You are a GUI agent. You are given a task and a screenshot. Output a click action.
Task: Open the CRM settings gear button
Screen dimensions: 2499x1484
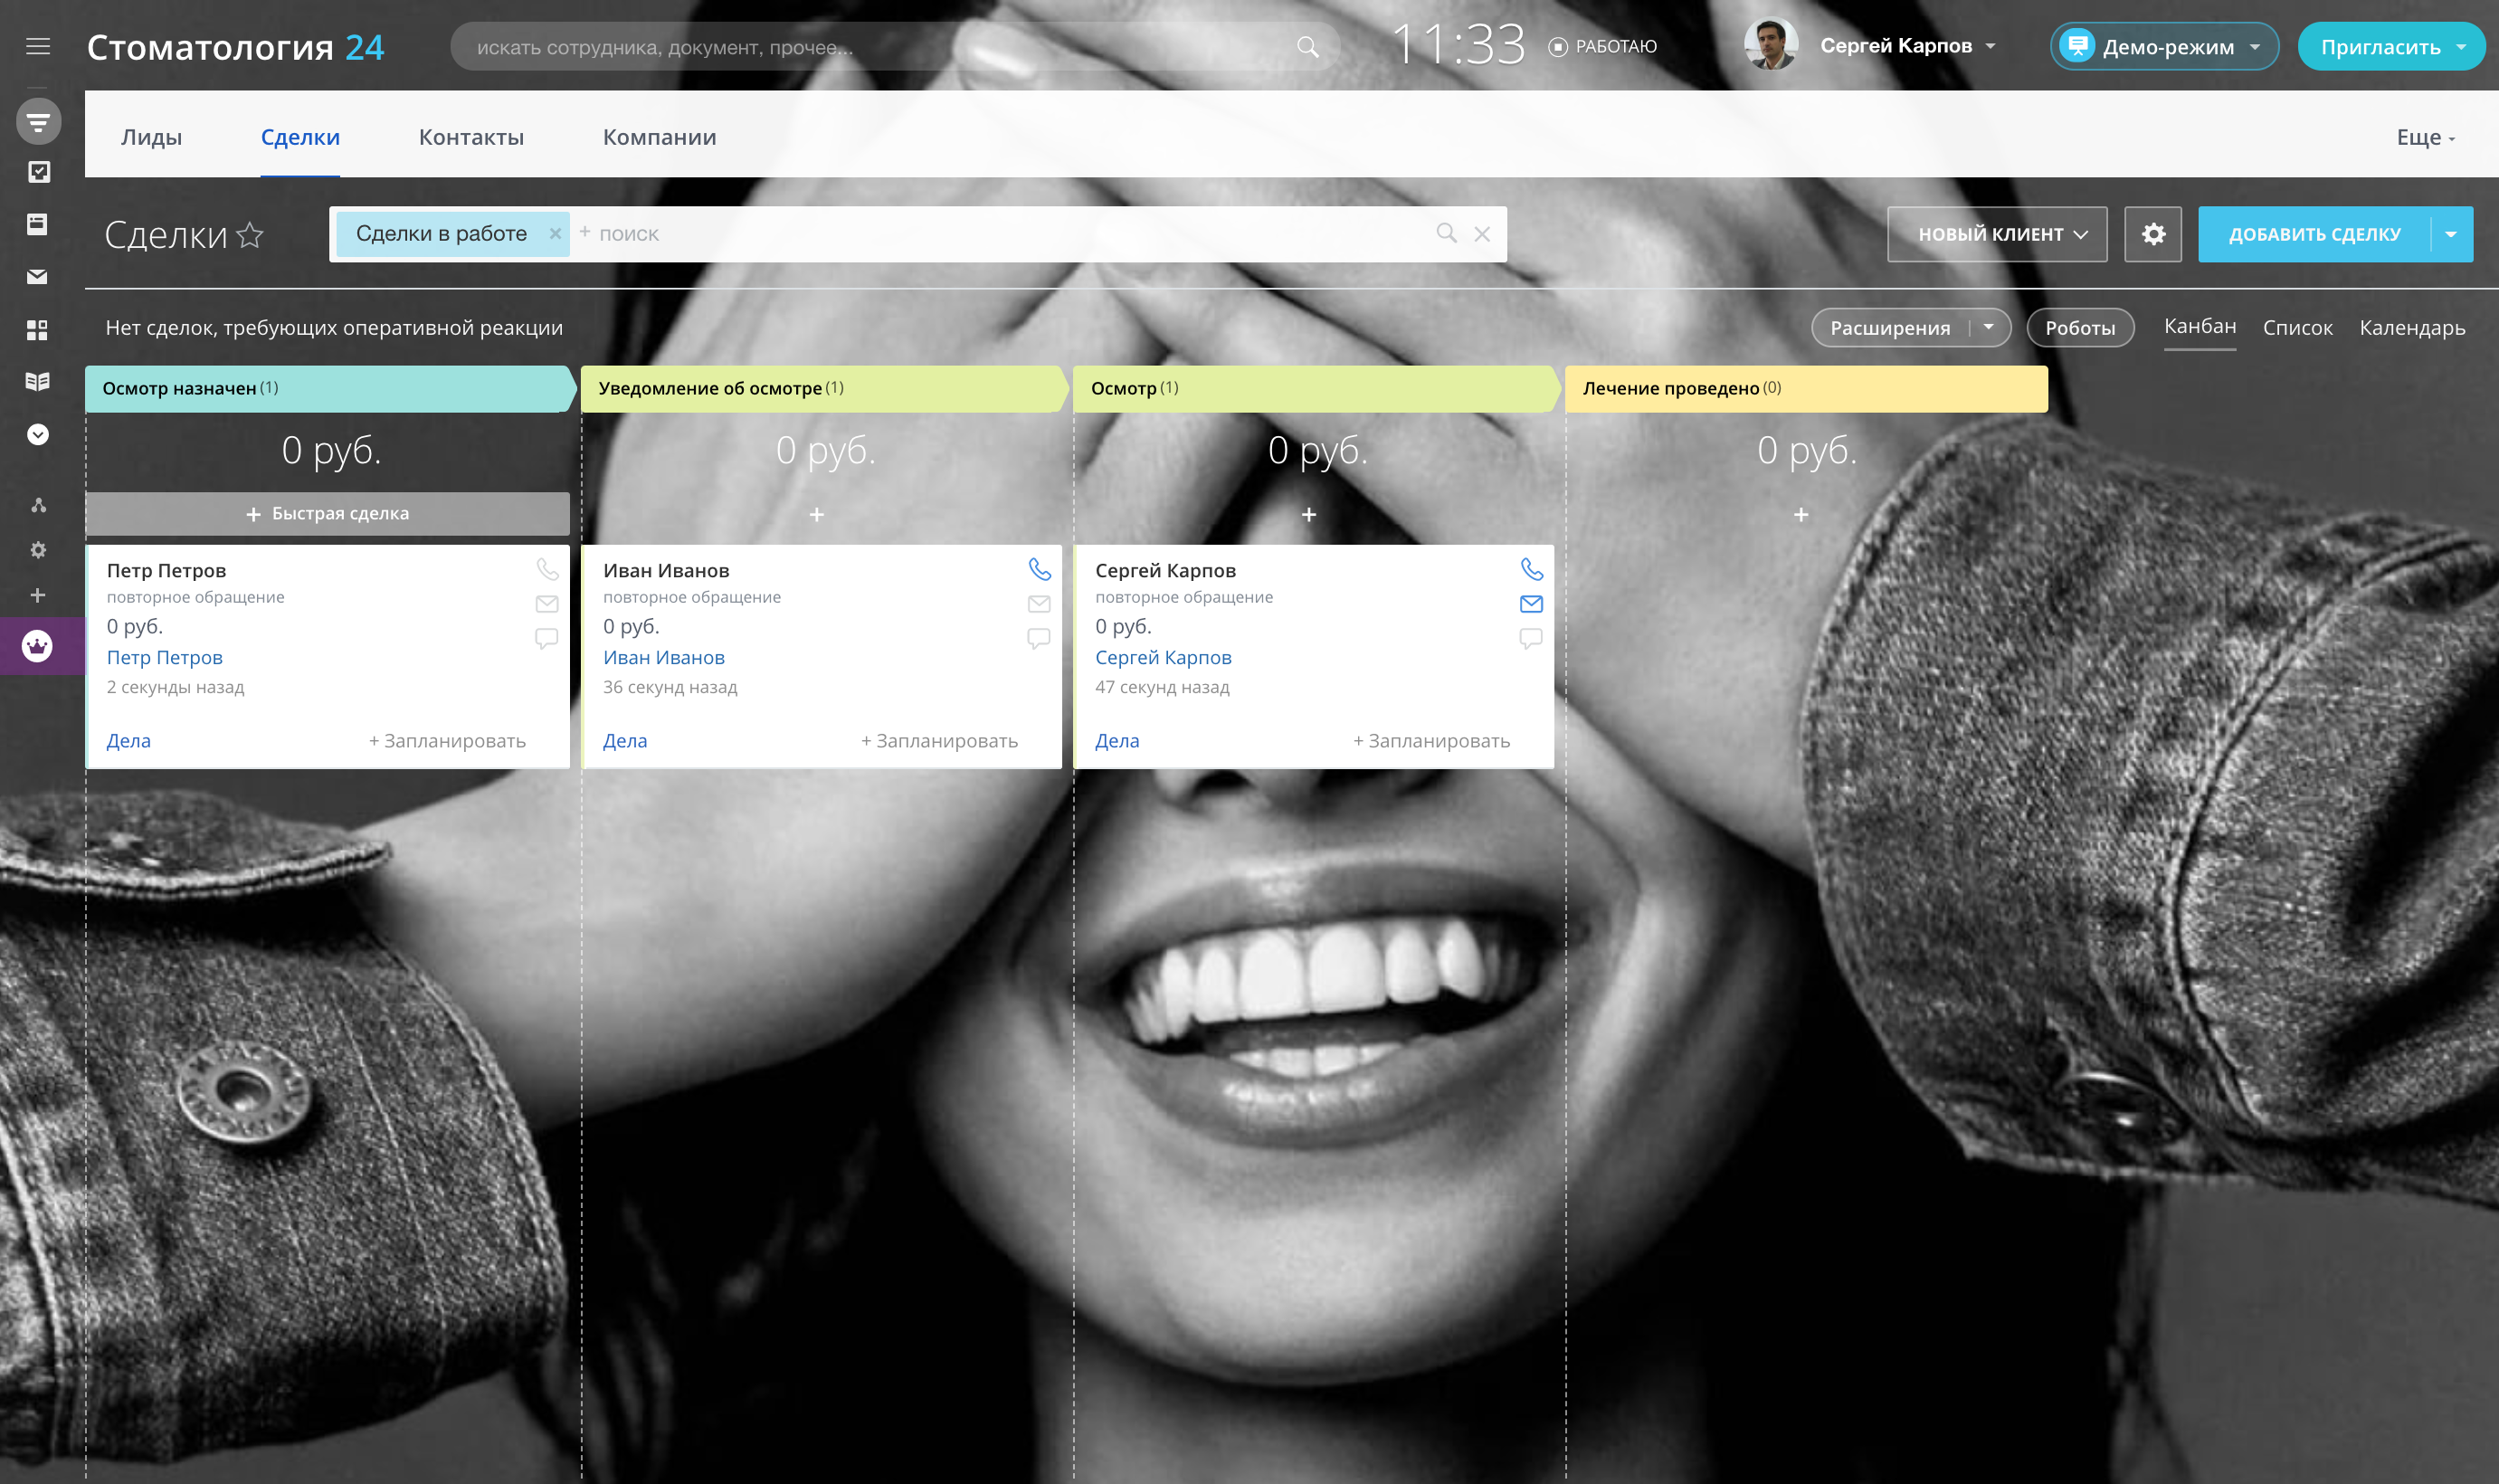[x=2153, y=234]
